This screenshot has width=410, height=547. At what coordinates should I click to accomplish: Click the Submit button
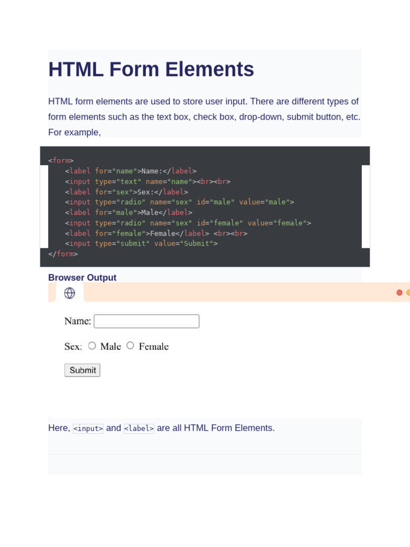click(x=82, y=370)
